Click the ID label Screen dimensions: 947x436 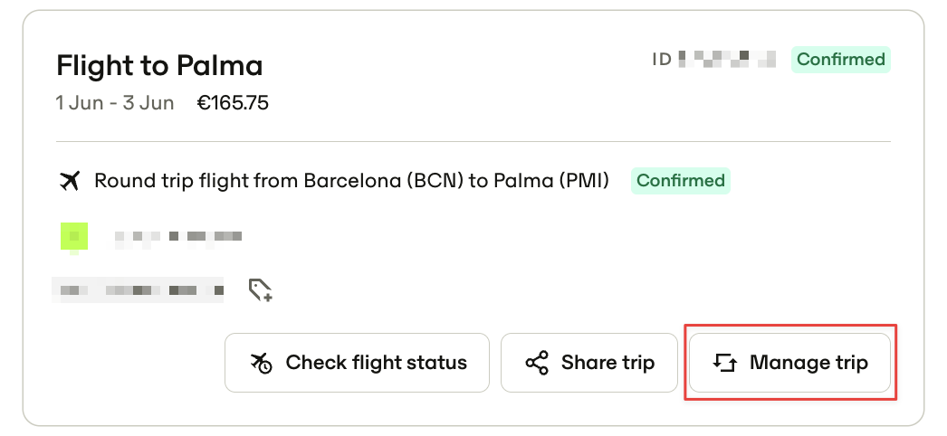[x=661, y=60]
